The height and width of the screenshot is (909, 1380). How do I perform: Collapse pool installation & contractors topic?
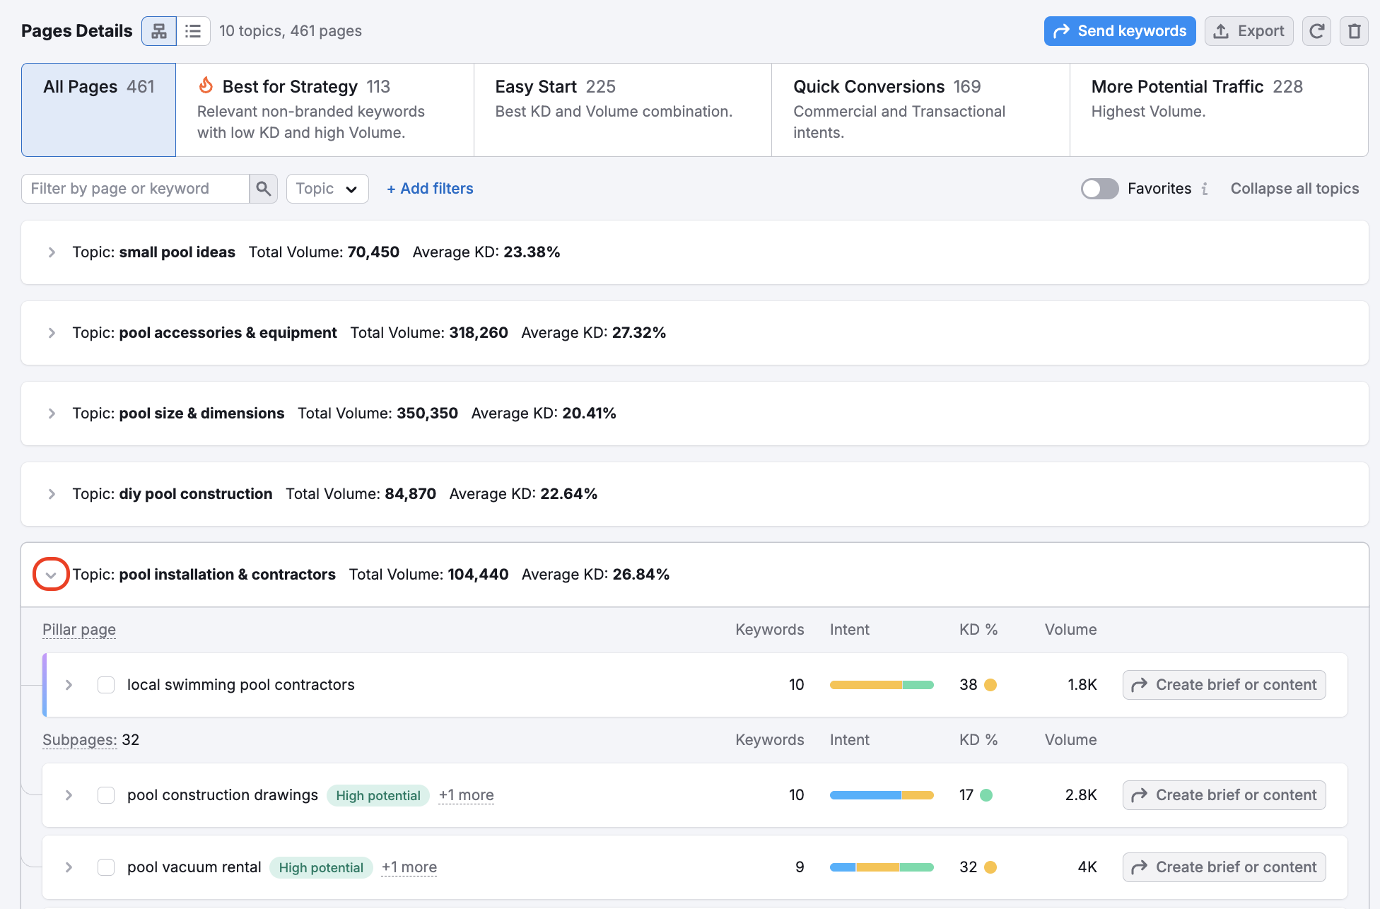(x=51, y=575)
